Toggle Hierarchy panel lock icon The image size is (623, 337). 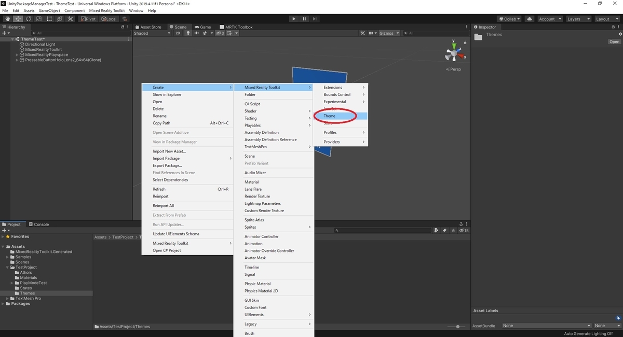[x=123, y=27]
